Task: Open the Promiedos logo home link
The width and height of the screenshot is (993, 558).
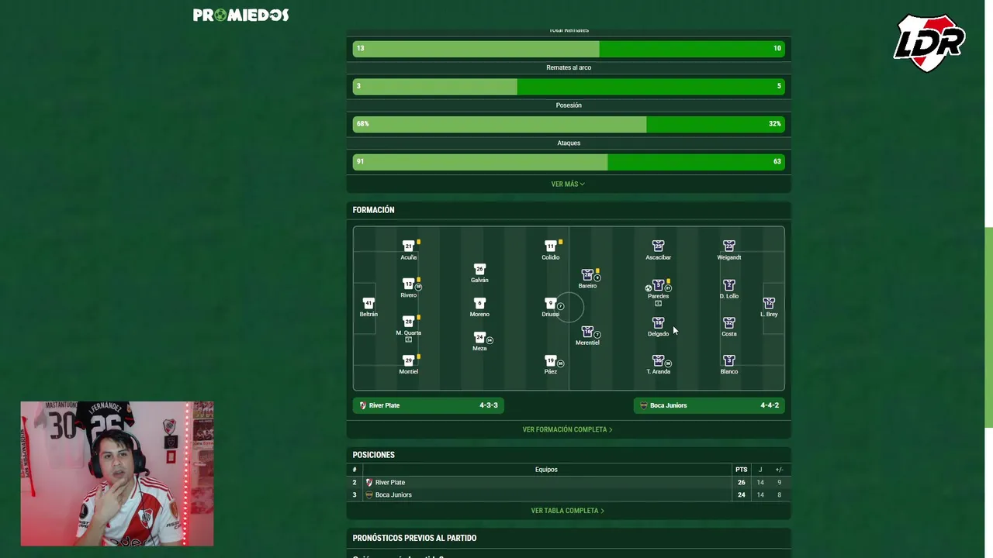Action: 240,15
